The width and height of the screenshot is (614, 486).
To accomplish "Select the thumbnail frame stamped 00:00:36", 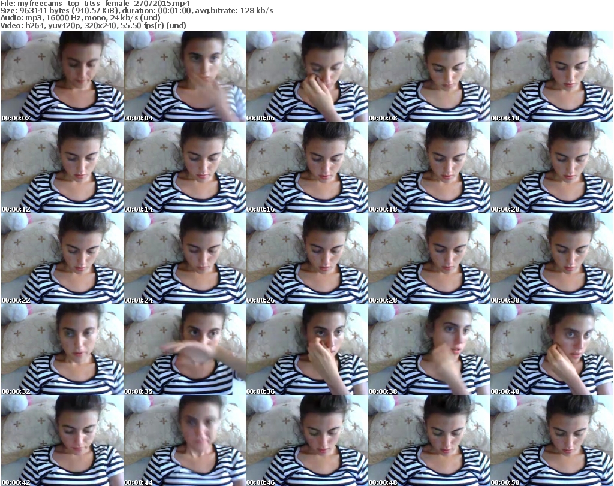I will coord(307,349).
